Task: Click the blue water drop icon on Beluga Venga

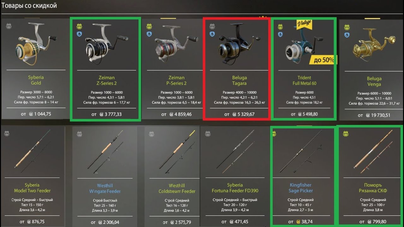Action: point(347,35)
